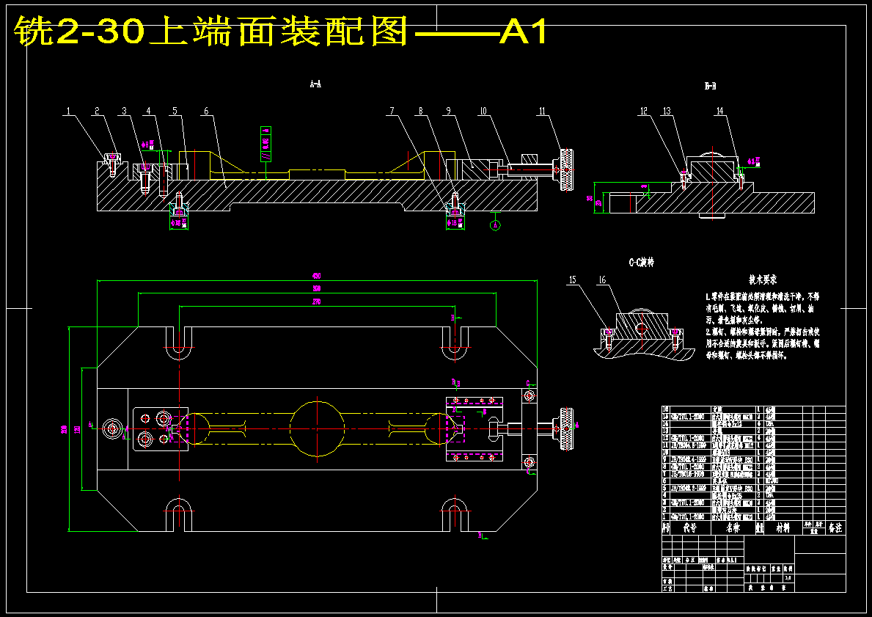The width and height of the screenshot is (872, 617).
Task: Click the 450 overall length dimension
Action: pos(317,276)
